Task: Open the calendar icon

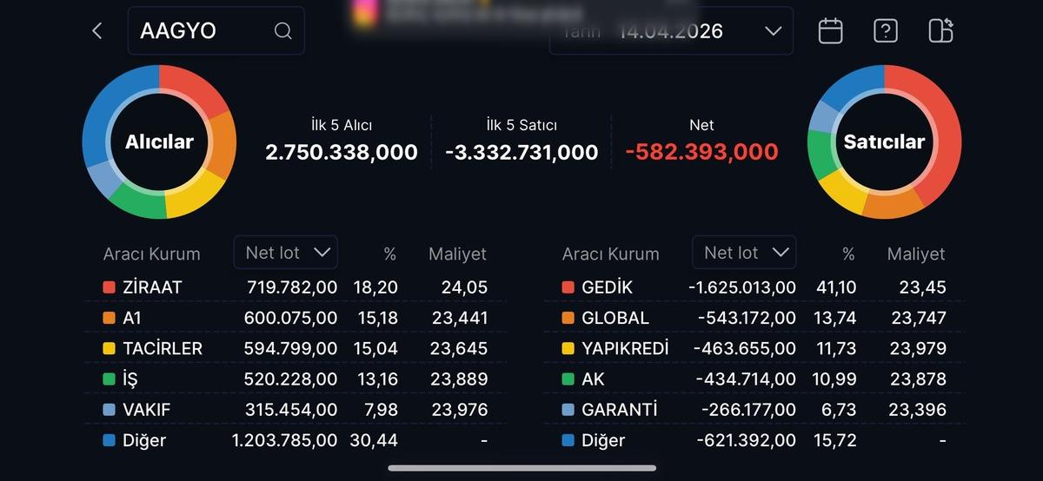Action: (830, 31)
